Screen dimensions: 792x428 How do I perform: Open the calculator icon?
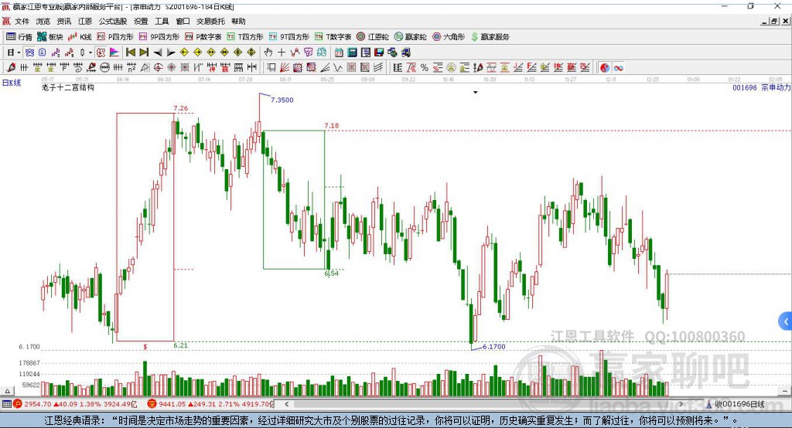coord(352,53)
